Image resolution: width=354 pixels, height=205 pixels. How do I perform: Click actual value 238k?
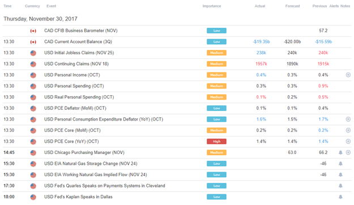pos(261,53)
